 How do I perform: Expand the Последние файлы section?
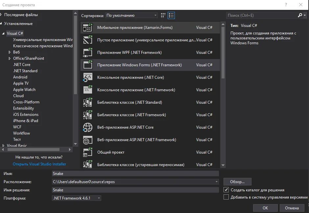pyautogui.click(x=1, y=15)
